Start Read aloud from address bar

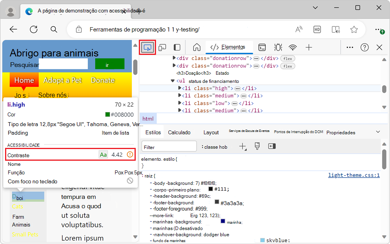click(299, 29)
